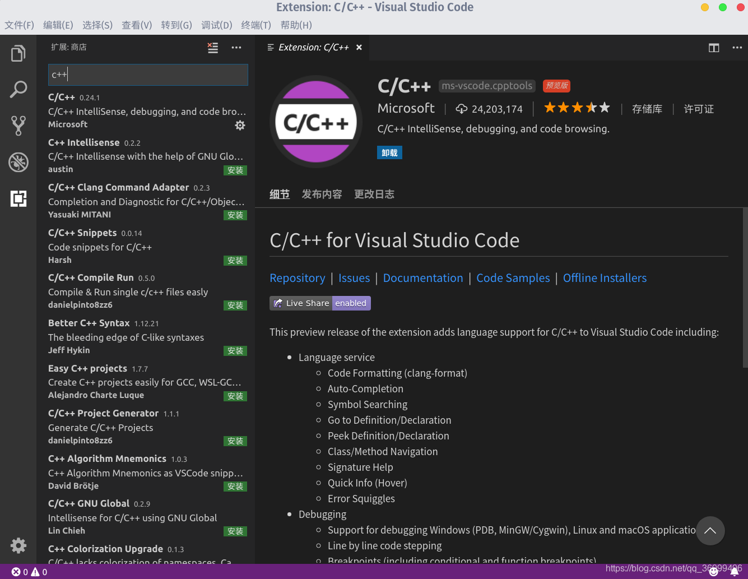Install the C++ Algorithm Mnemonics extension

coord(235,487)
